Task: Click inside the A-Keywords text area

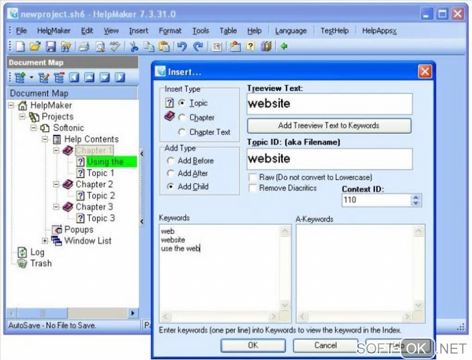Action: (x=355, y=268)
